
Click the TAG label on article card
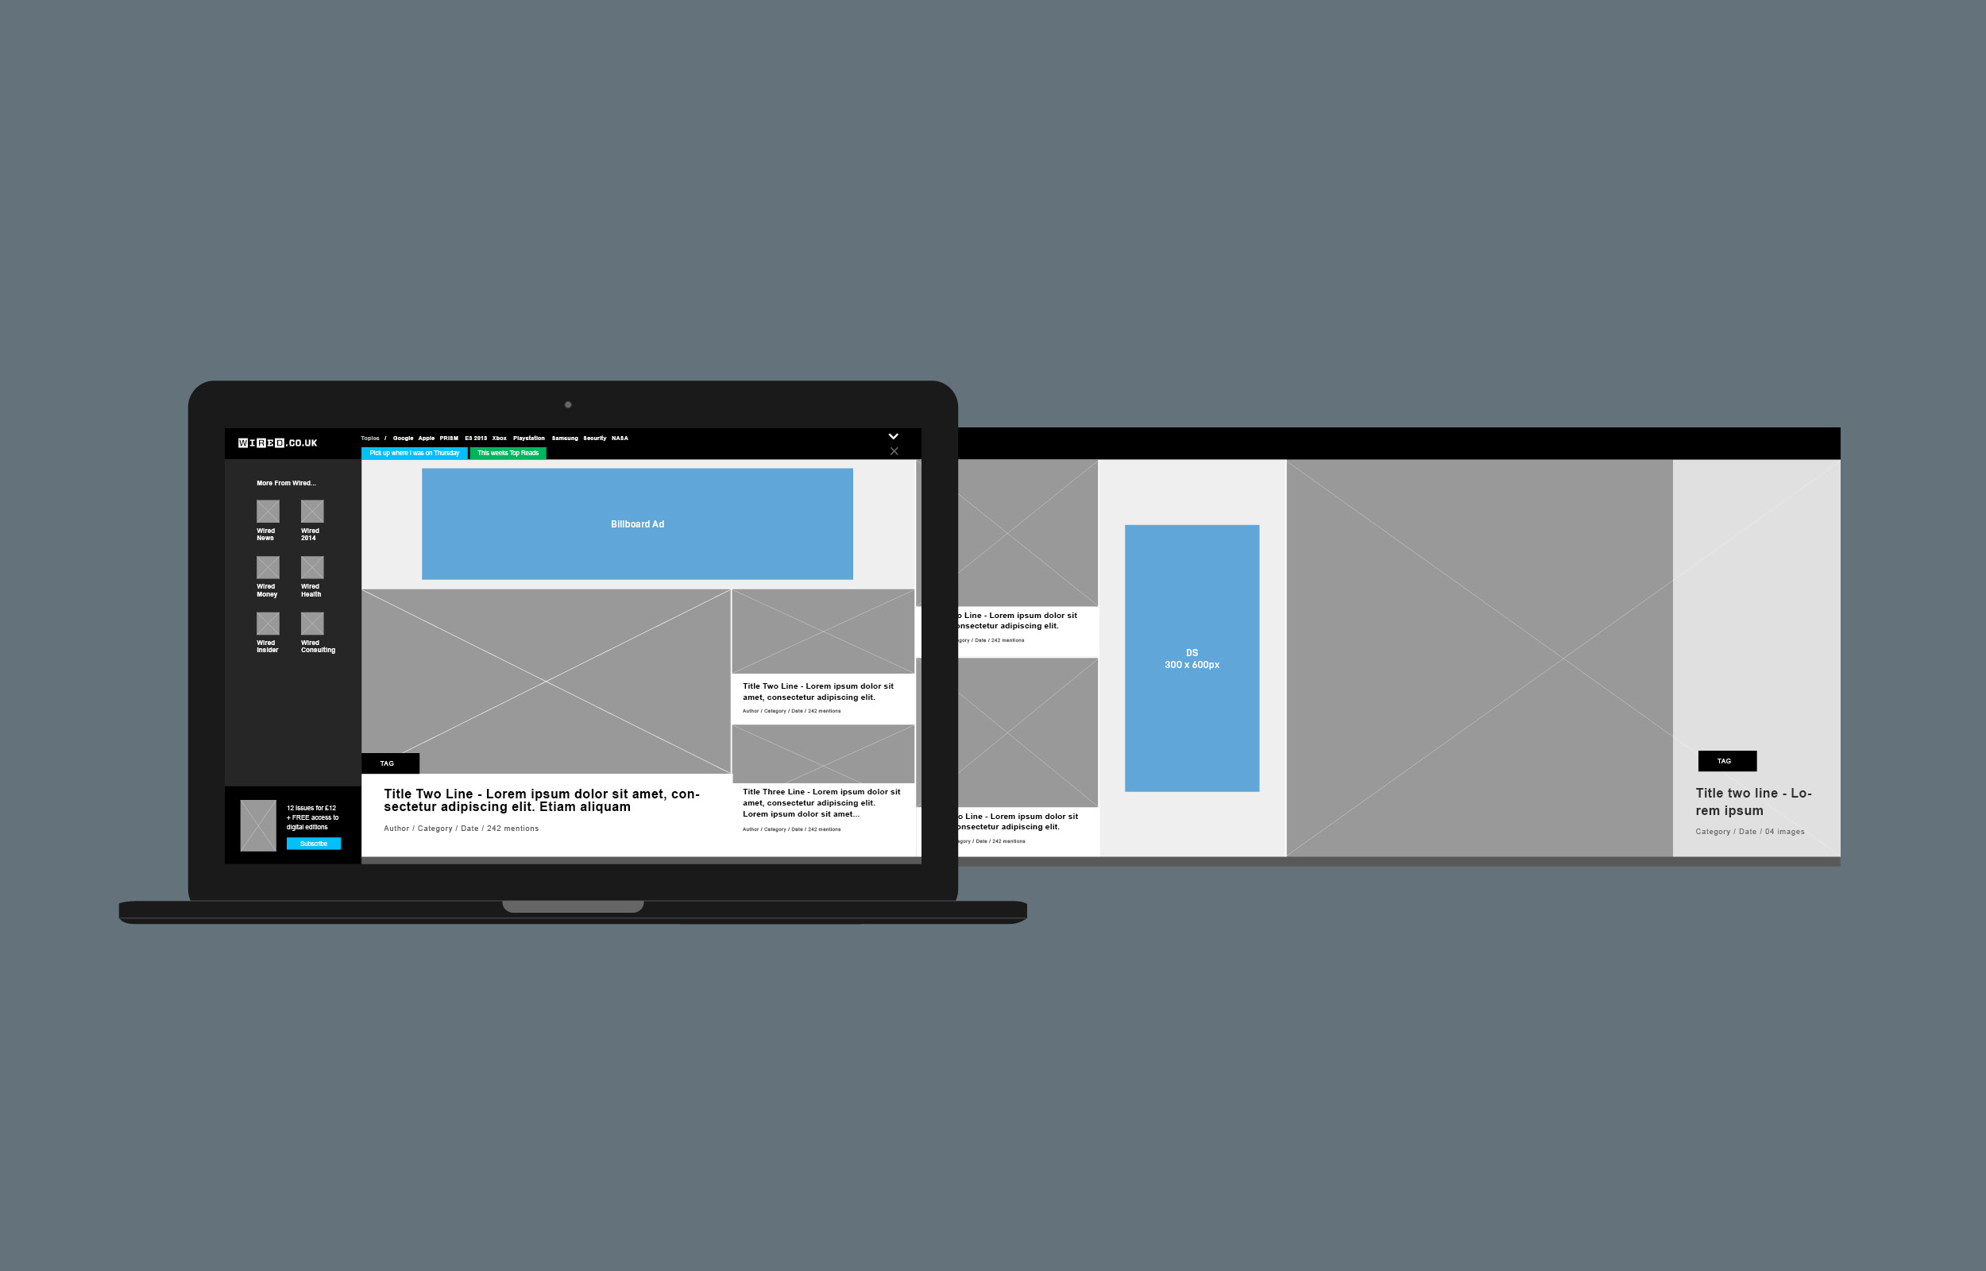point(388,763)
